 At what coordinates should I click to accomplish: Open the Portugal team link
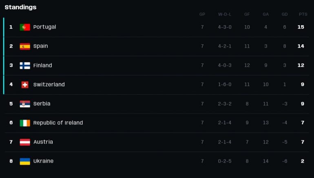(x=44, y=27)
